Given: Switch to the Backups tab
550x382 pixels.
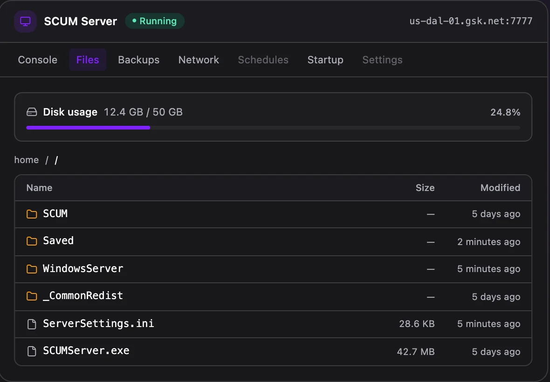Looking at the screenshot, I should pos(139,60).
